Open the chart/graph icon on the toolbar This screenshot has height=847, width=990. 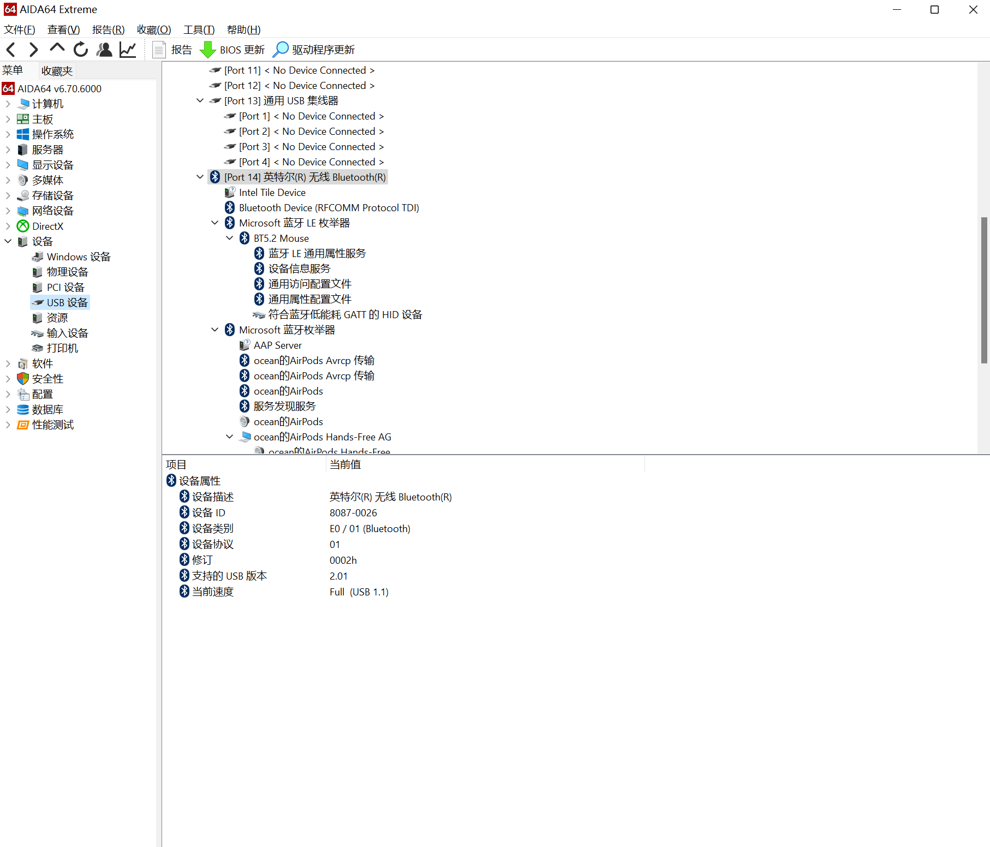(x=127, y=50)
